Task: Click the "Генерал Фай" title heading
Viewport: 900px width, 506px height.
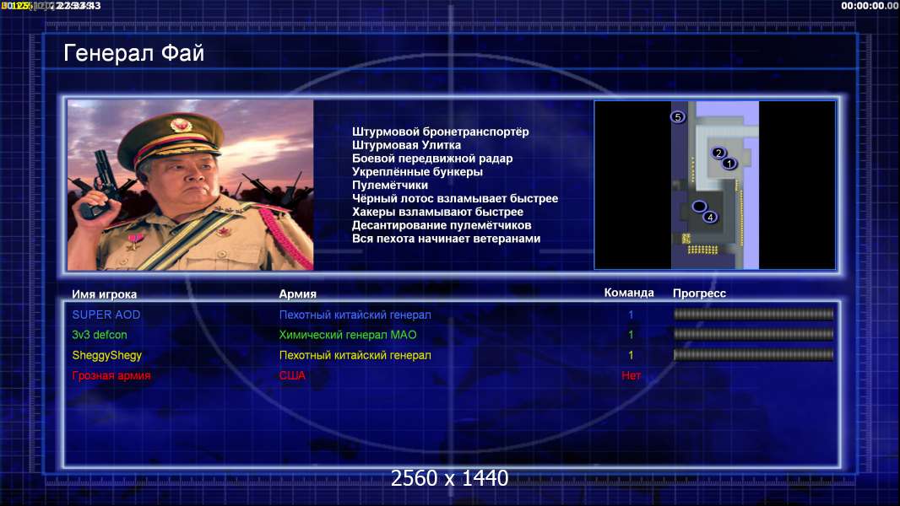Action: tap(133, 53)
